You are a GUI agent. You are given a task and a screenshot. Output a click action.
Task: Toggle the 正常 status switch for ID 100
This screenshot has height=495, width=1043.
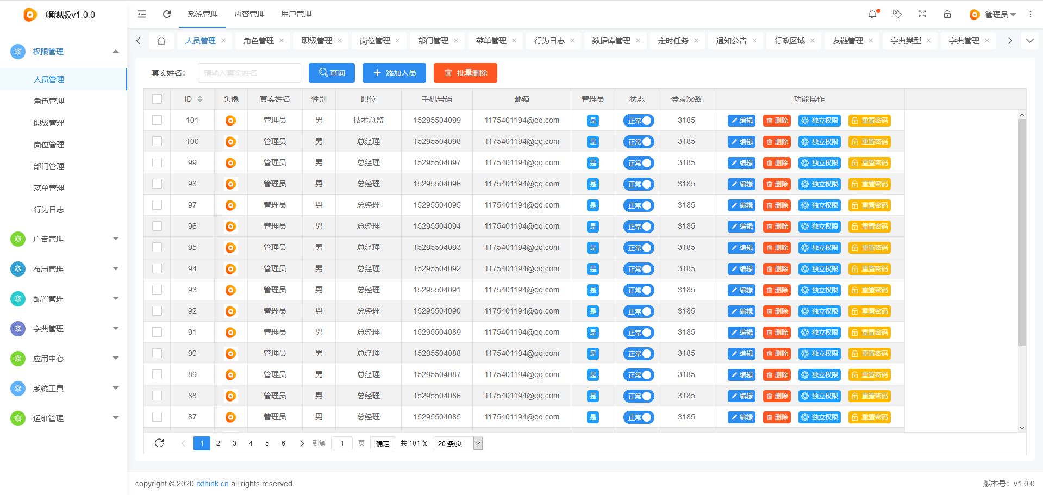(x=639, y=142)
